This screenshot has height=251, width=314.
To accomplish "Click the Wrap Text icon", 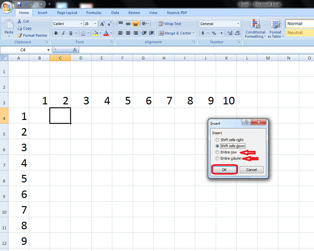I will pyautogui.click(x=161, y=23).
